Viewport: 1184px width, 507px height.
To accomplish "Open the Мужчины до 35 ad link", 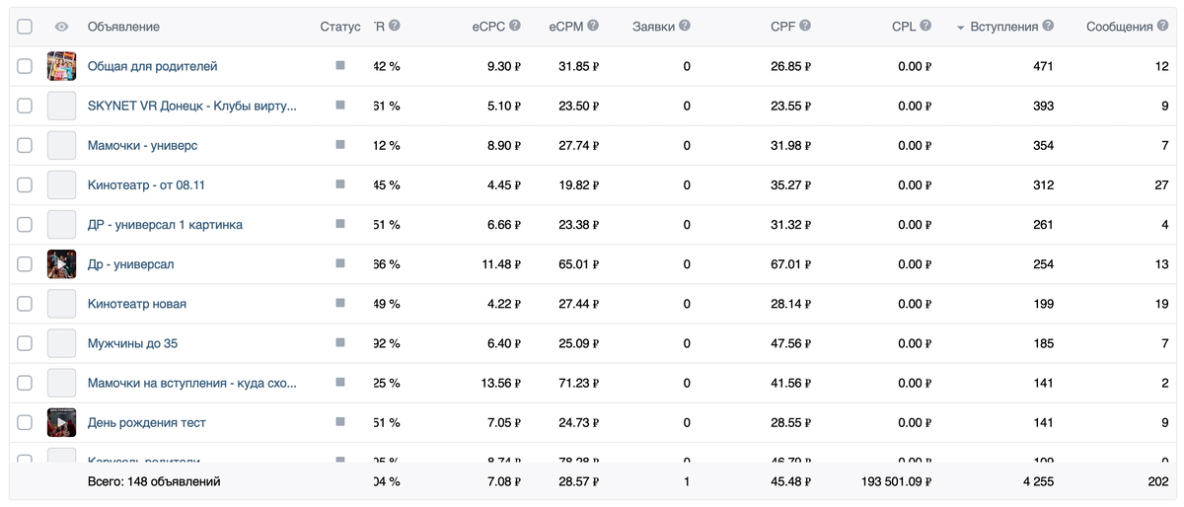I will tap(132, 343).
